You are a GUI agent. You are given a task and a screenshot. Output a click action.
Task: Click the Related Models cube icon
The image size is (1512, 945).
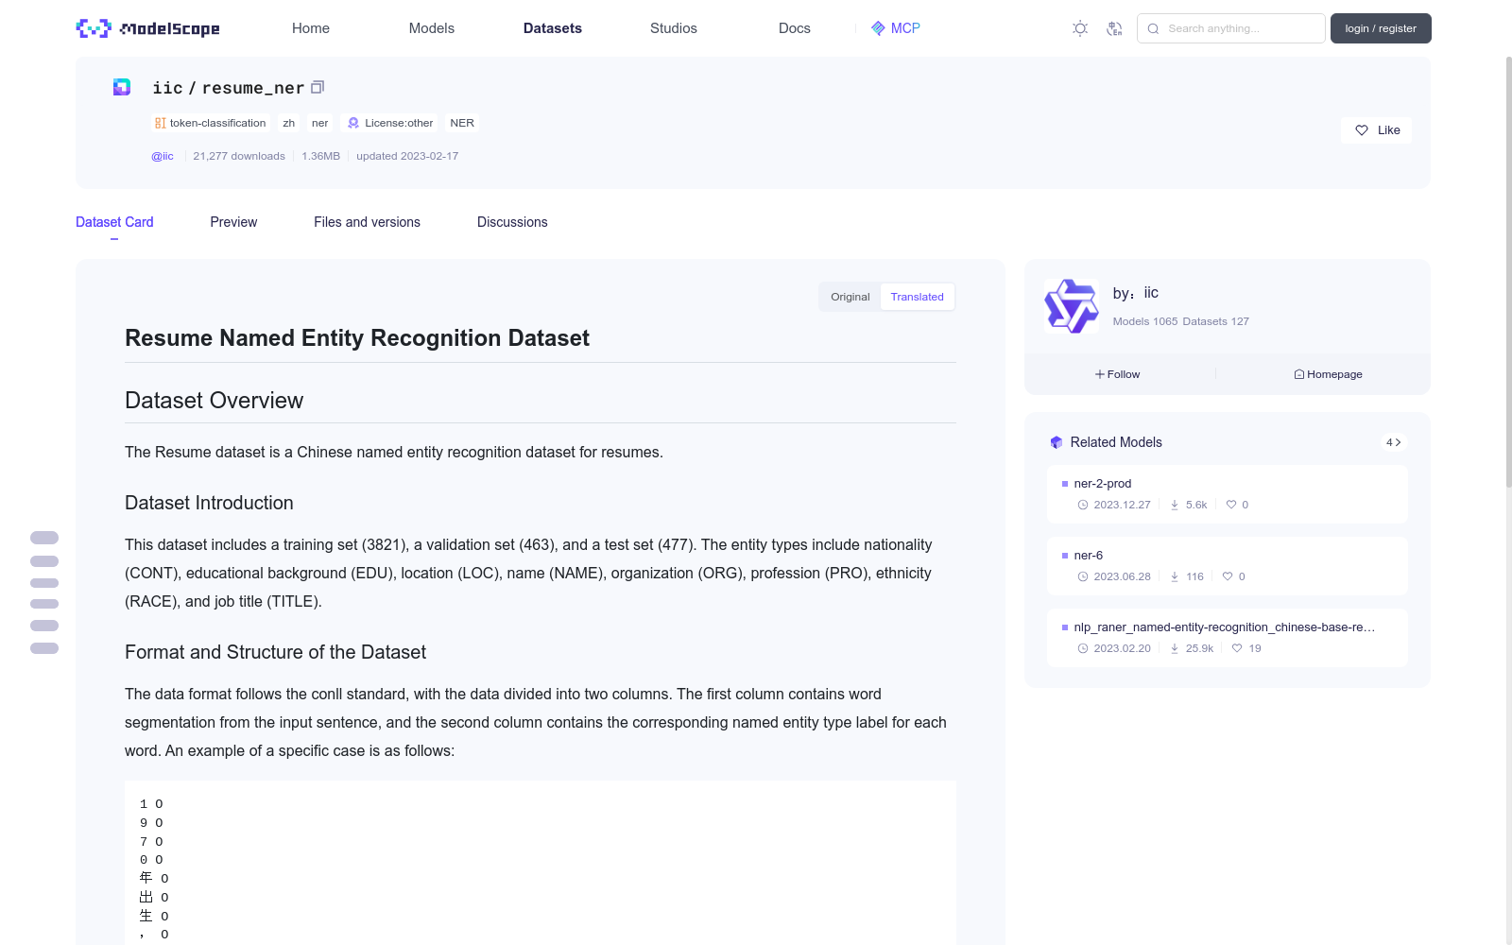point(1057,442)
